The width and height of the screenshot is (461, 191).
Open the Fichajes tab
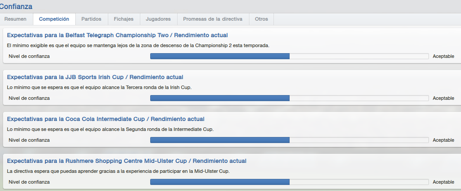124,19
